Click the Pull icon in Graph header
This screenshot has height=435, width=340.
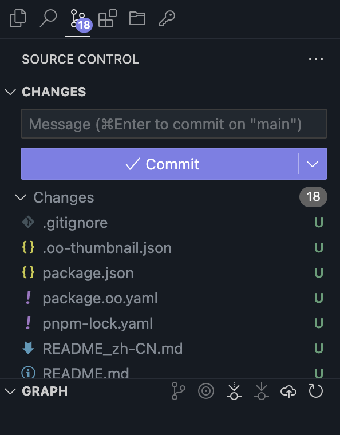tap(261, 391)
